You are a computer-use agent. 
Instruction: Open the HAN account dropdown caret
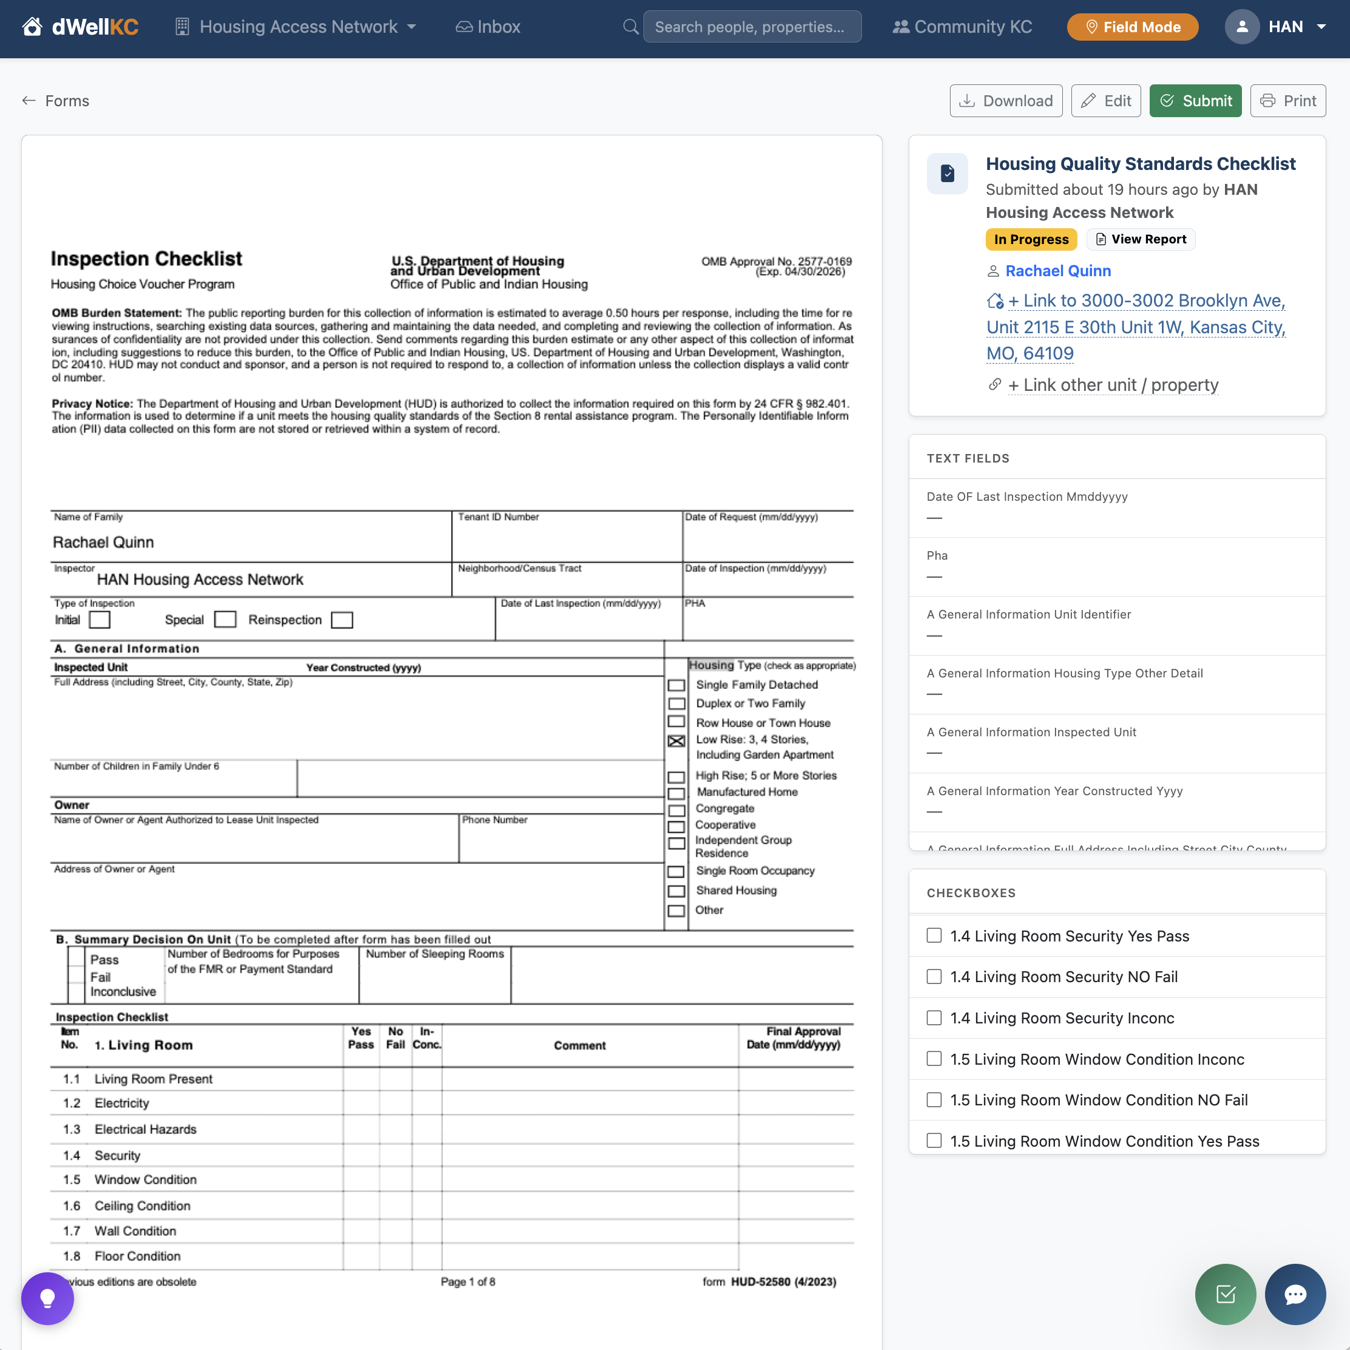coord(1321,27)
